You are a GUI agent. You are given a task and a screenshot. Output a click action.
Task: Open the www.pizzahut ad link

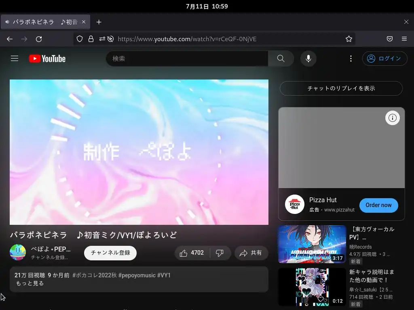tap(339, 210)
